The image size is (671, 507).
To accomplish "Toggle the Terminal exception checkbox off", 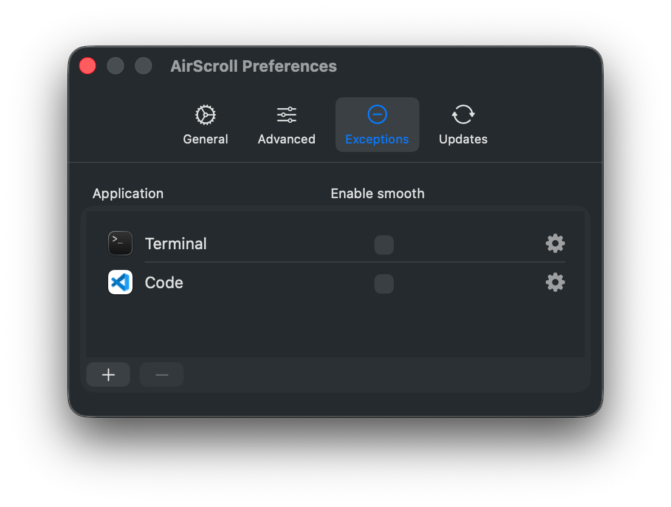I will pos(384,244).
